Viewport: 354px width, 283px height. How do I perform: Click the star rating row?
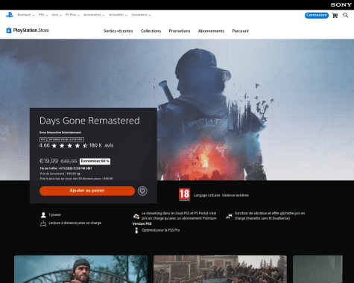pyautogui.click(x=69, y=146)
